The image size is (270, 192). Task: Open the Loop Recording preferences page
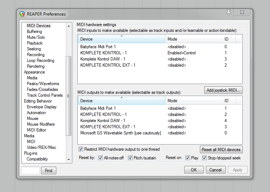click(40, 60)
